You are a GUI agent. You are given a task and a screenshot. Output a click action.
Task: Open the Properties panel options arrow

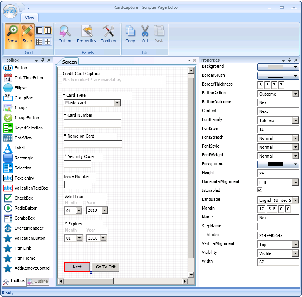[283, 61]
